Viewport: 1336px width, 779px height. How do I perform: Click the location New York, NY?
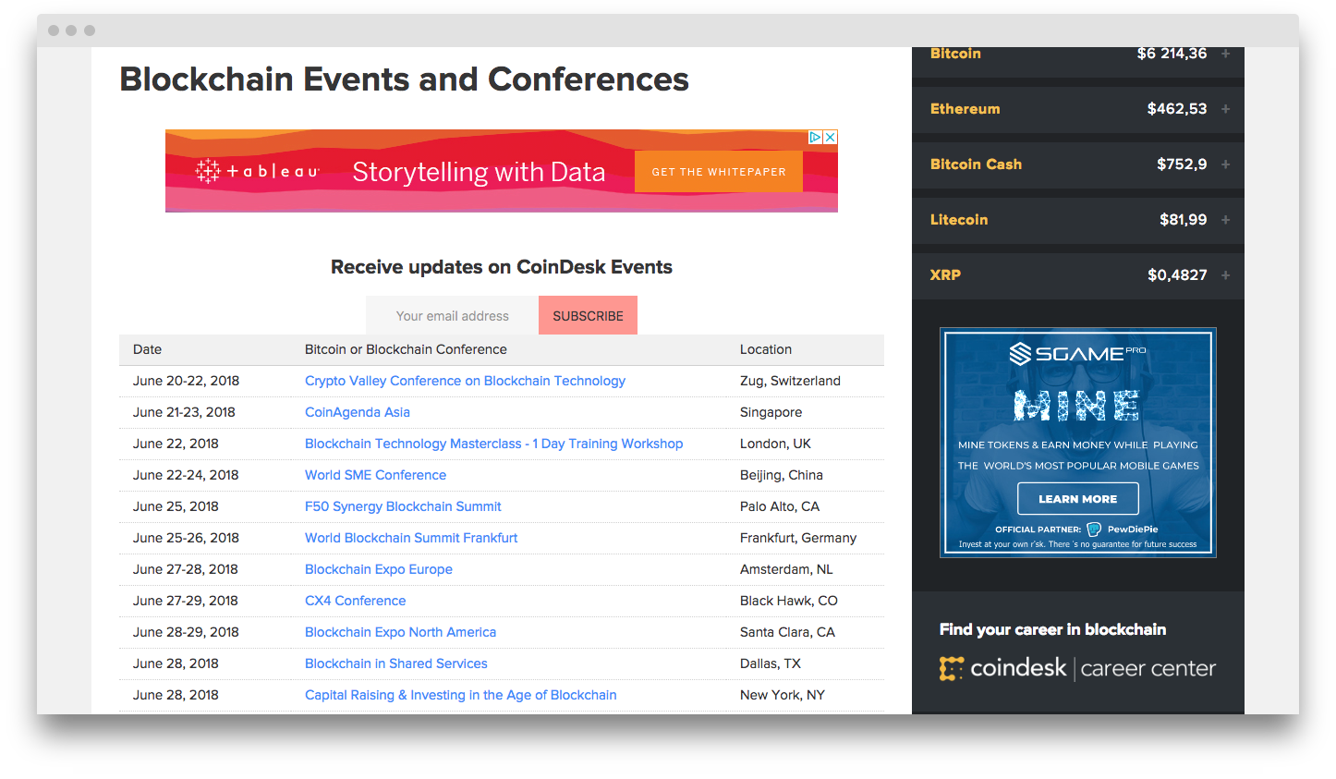coord(783,695)
